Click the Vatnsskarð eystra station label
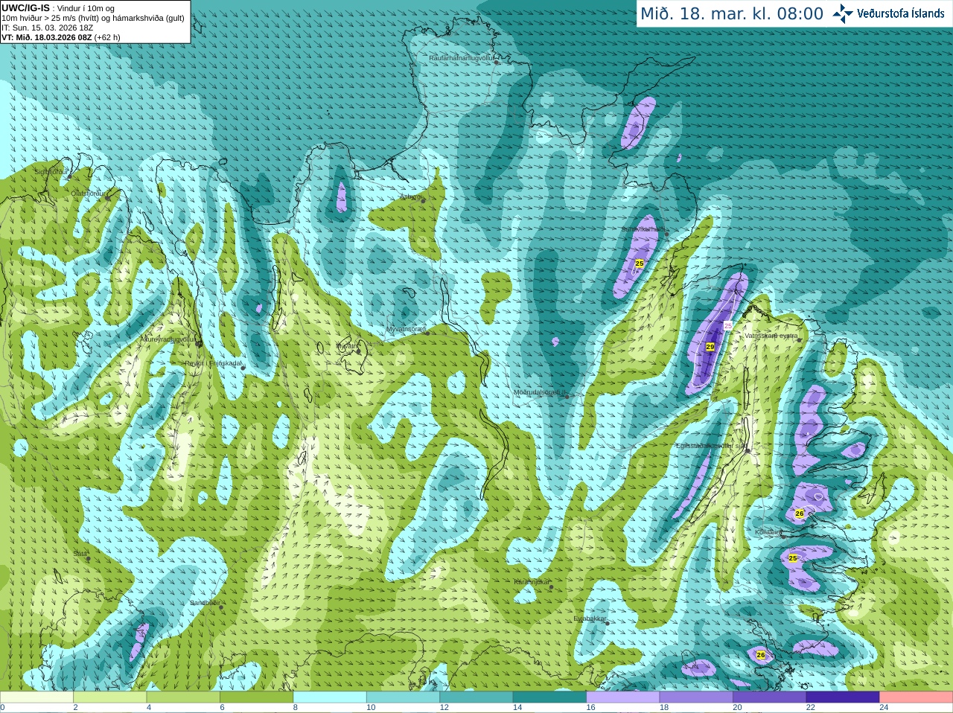Screen dimensions: 953x713 coord(771,336)
